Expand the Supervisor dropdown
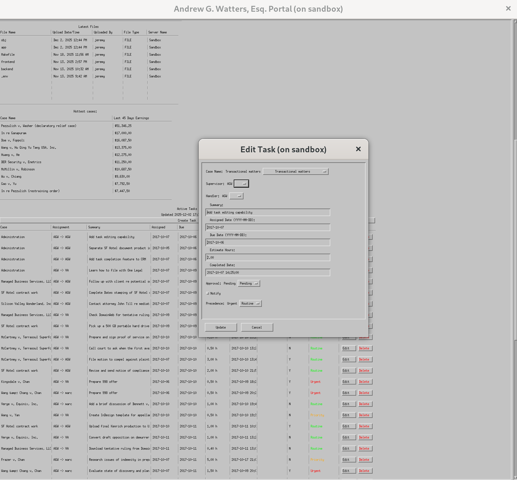 click(x=241, y=184)
